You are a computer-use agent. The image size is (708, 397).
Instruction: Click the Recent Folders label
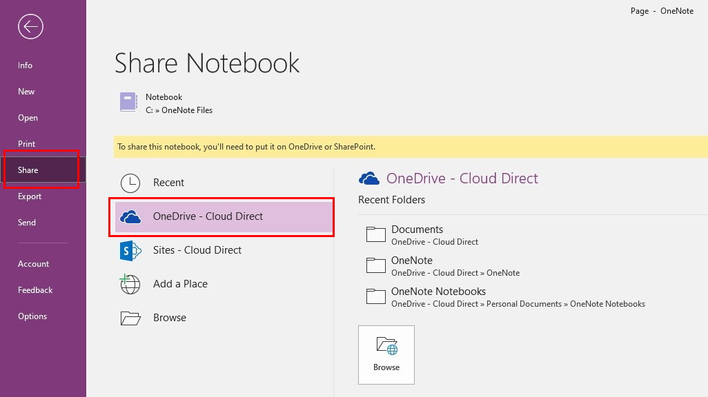coord(391,200)
